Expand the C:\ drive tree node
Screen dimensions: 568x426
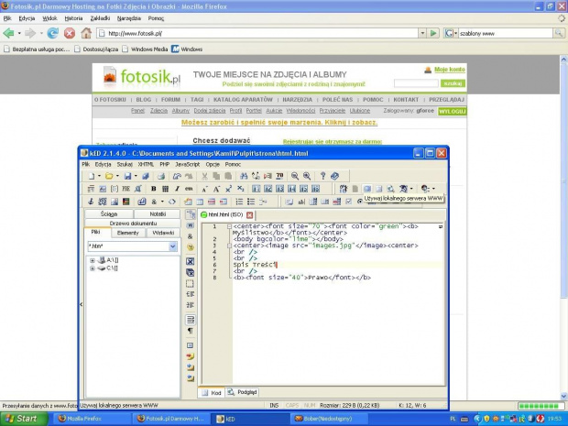[x=93, y=268]
